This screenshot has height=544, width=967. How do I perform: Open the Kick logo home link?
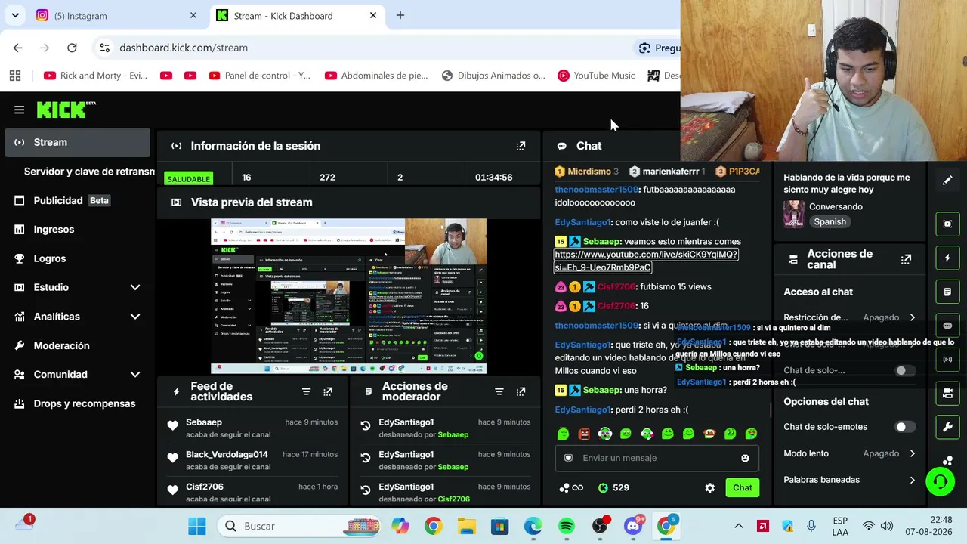point(66,110)
